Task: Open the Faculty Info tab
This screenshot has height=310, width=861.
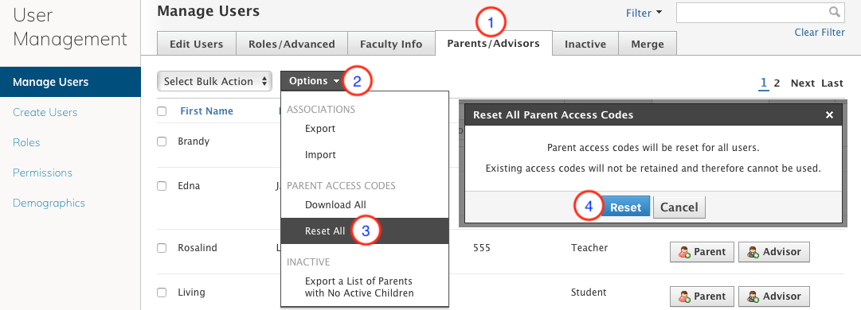Action: pos(391,44)
